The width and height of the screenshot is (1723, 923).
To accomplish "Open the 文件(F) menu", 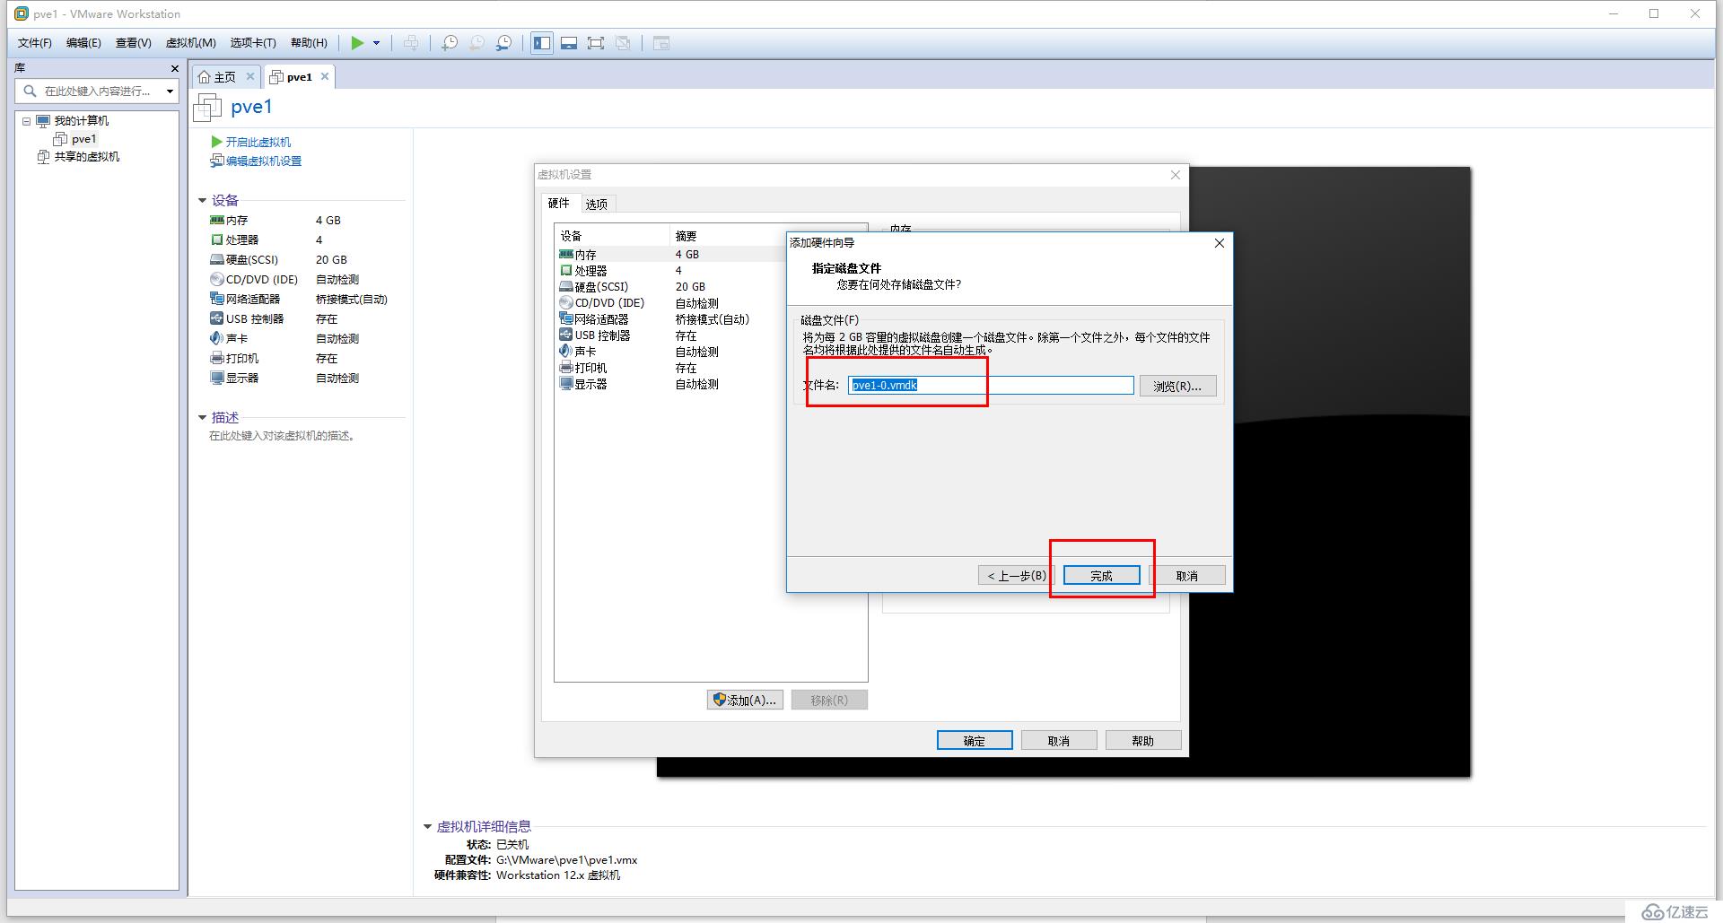I will [x=35, y=43].
